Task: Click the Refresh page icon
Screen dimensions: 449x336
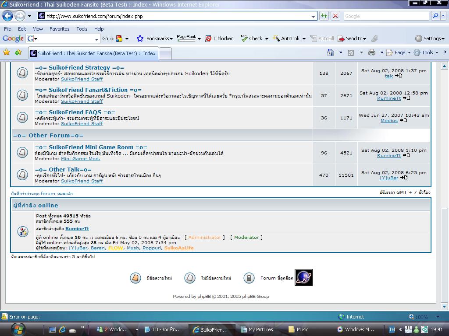Action: coord(324,16)
